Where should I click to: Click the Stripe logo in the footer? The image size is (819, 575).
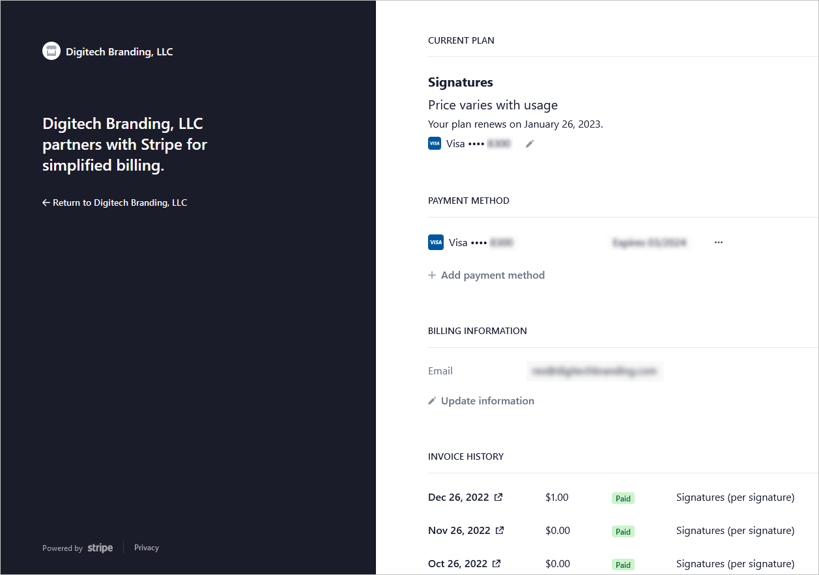click(100, 548)
